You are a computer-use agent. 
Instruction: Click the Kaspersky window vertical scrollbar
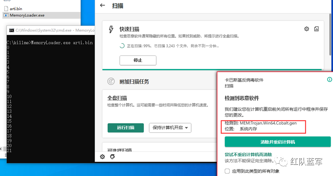pyautogui.click(x=331, y=34)
